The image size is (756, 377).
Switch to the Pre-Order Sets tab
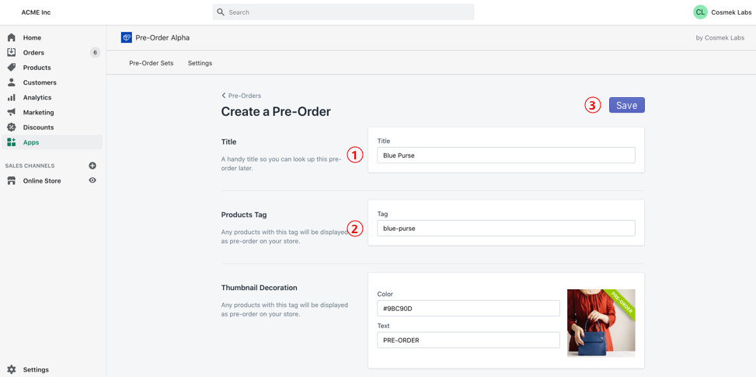click(x=152, y=63)
